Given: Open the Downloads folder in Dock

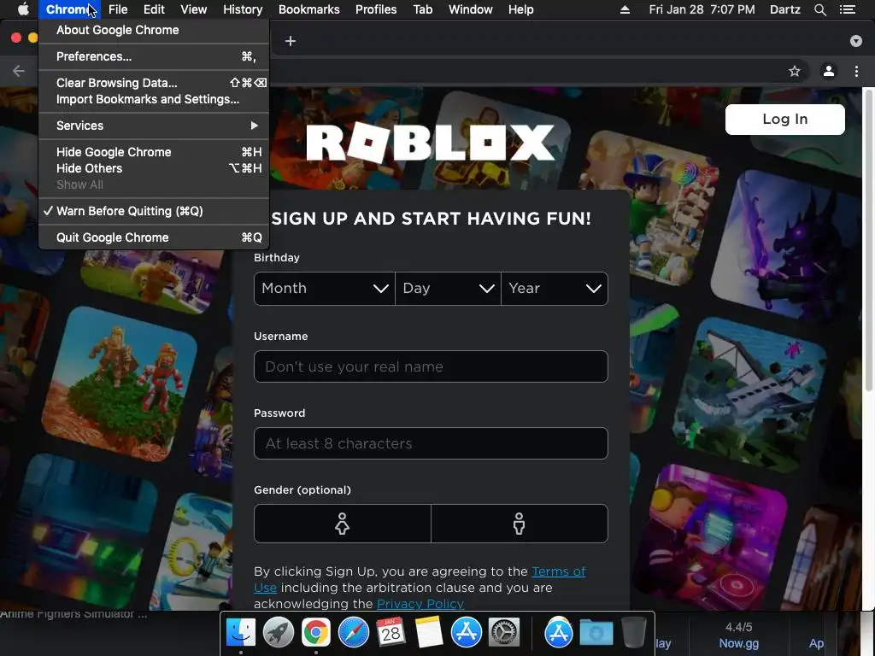Looking at the screenshot, I should click(596, 633).
